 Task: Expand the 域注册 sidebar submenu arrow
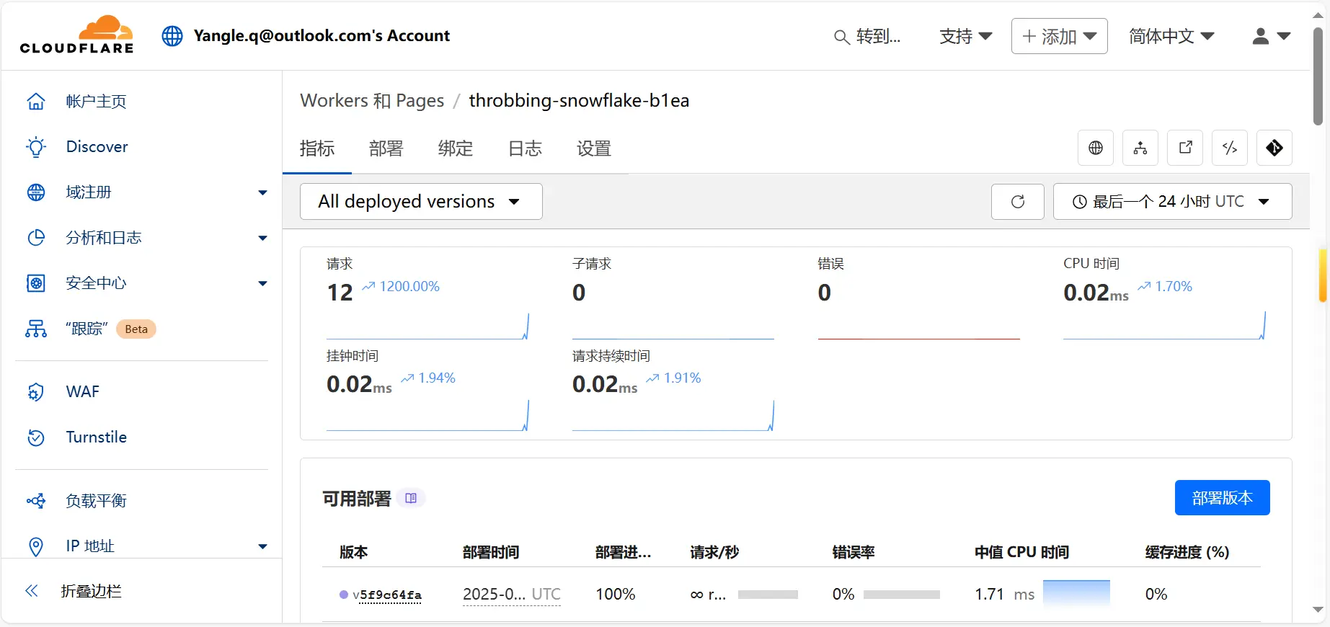[x=262, y=192]
